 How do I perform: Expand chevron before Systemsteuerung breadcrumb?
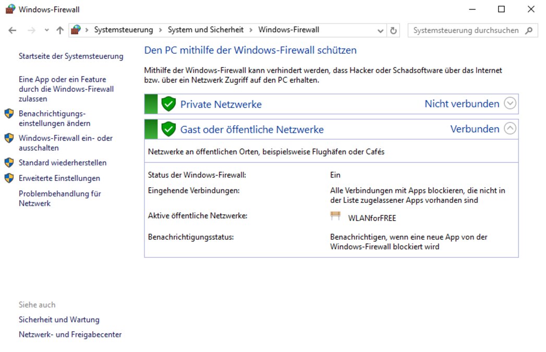coord(87,30)
